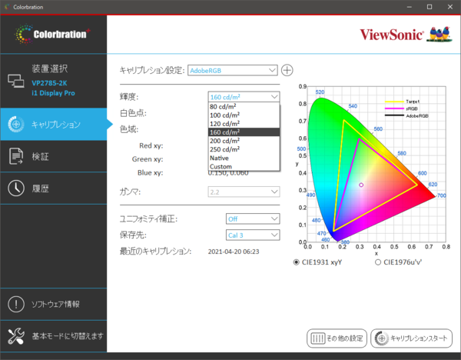Choose Custom luminance option
The image size is (461, 360).
[x=244, y=166]
